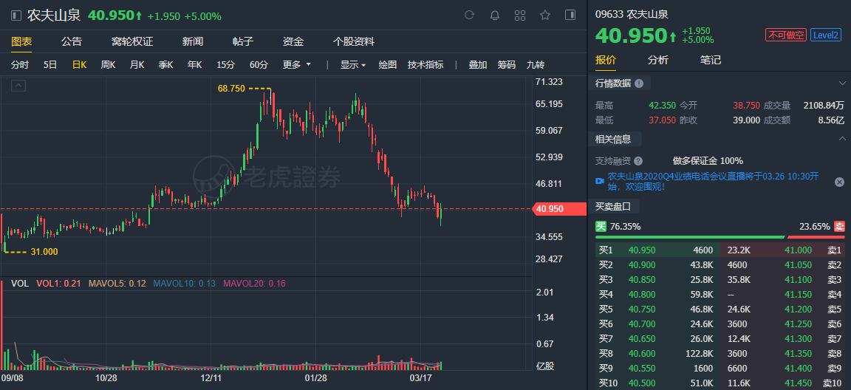Select 卖1 ask price 41.000
This screenshot has width=851, height=390.
pyautogui.click(x=799, y=250)
